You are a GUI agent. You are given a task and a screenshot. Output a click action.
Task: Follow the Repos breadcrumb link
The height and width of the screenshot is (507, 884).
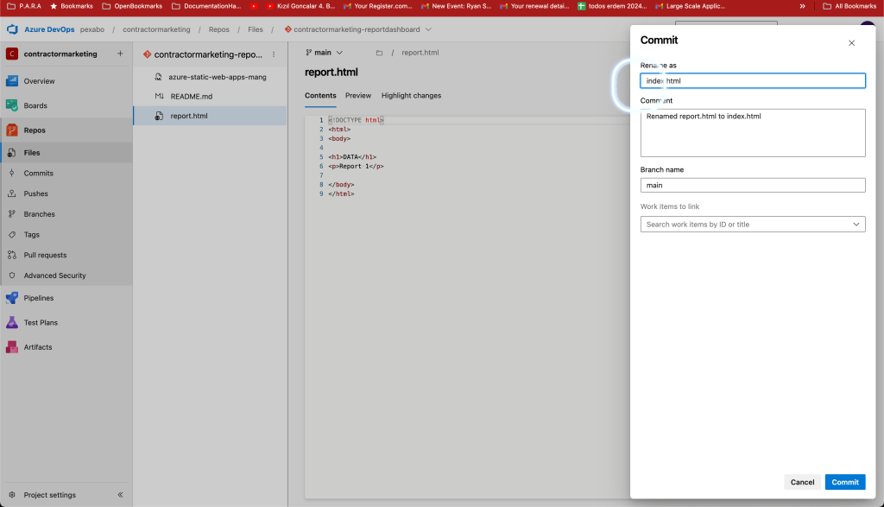218,29
